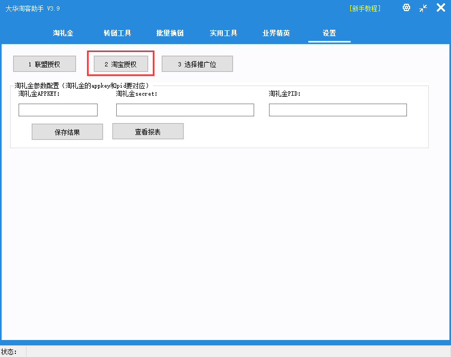Click the 2 淘宝授权 button

point(121,64)
